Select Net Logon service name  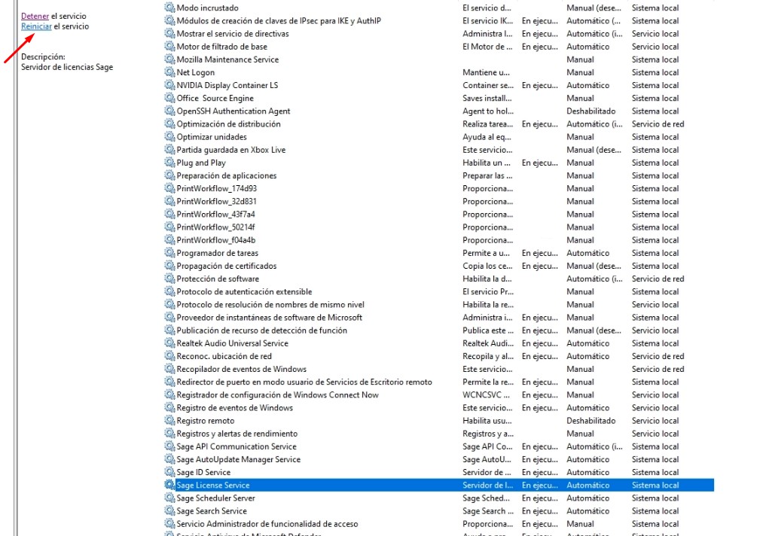point(195,72)
